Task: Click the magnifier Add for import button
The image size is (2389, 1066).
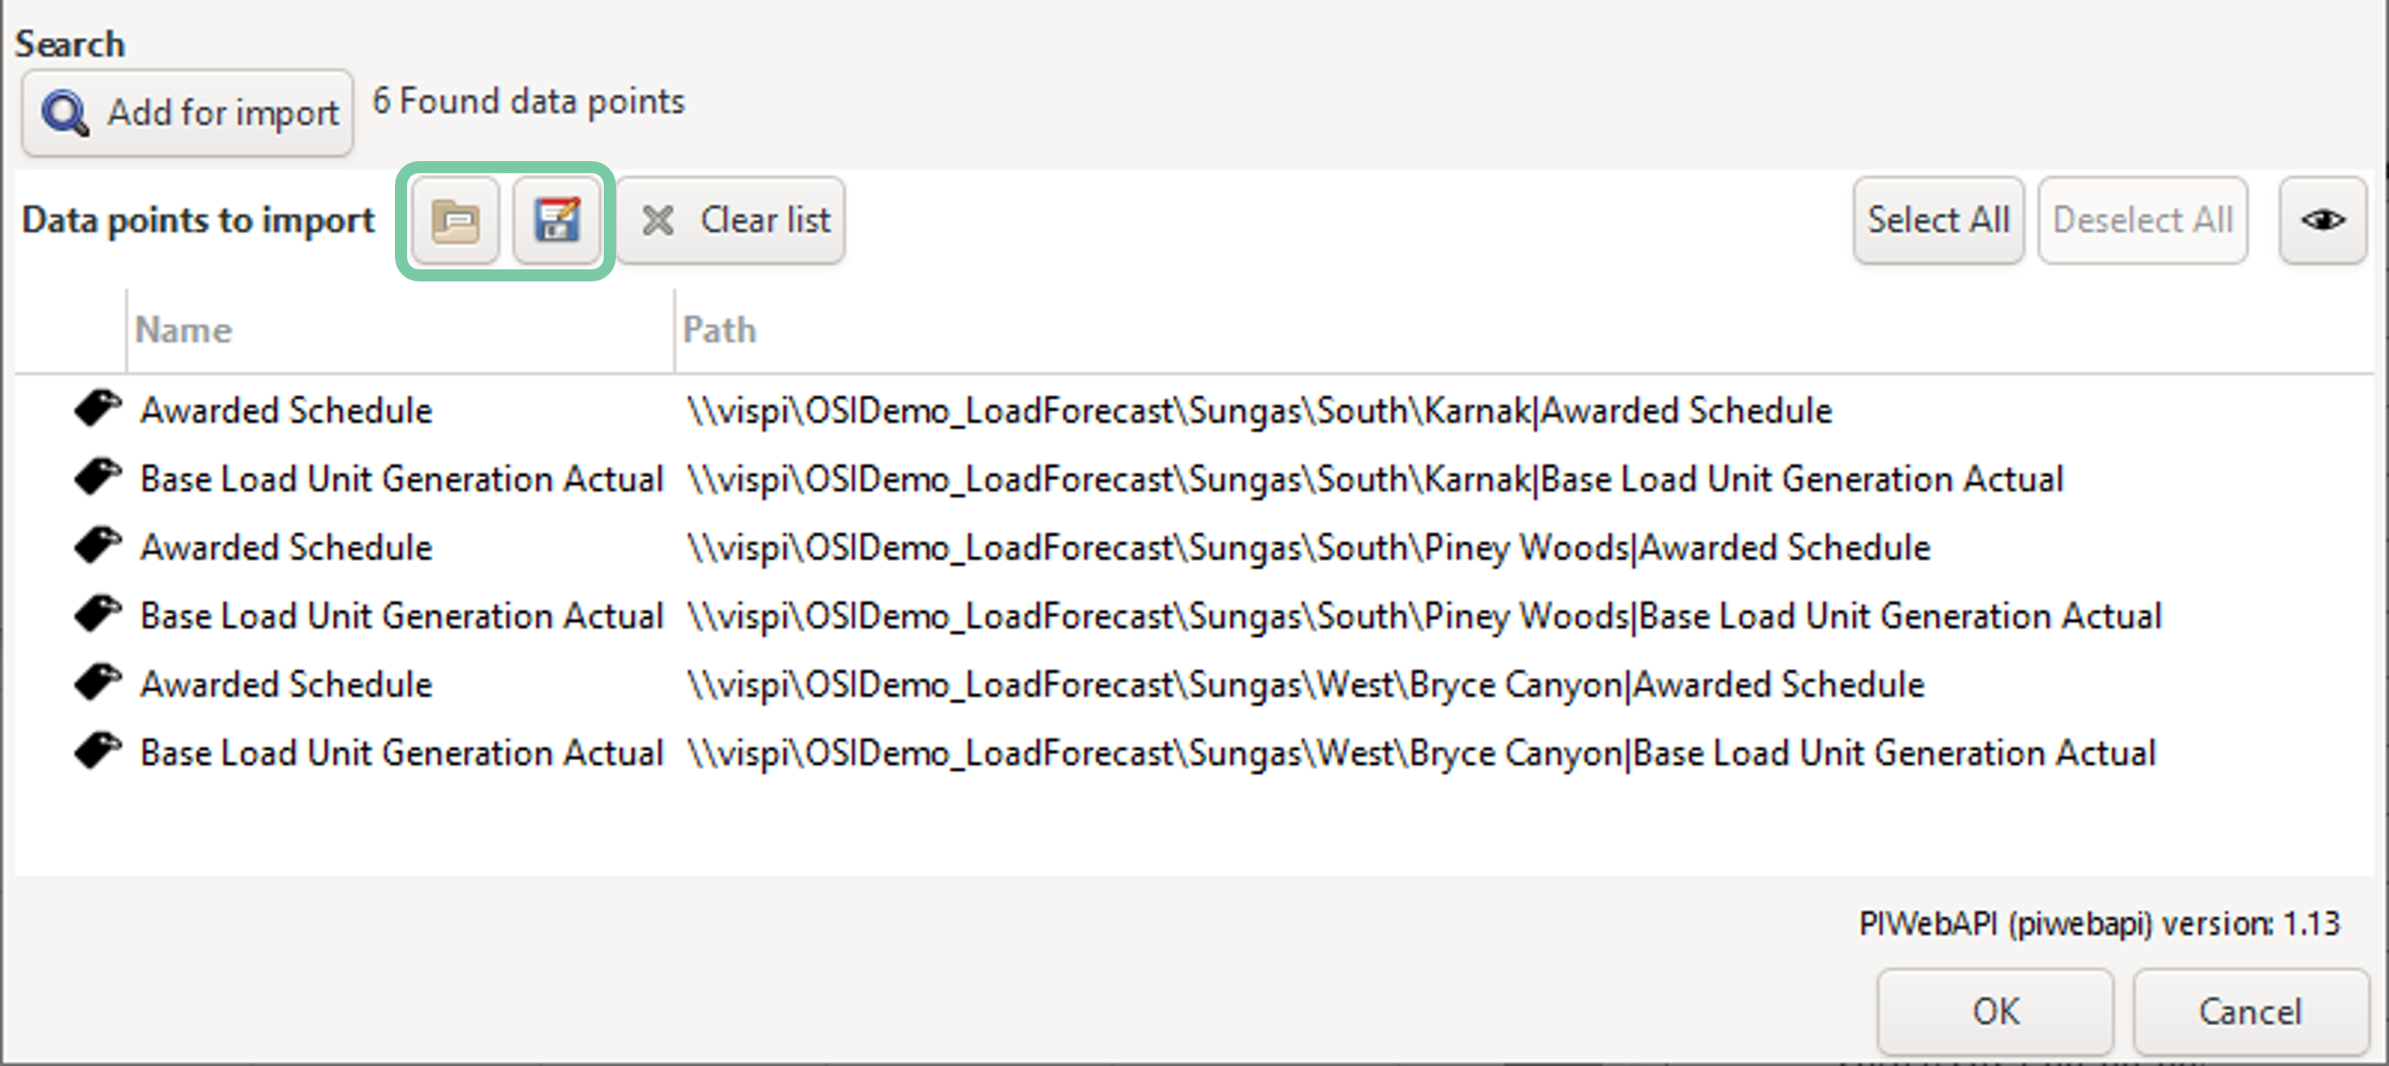Action: pyautogui.click(x=188, y=113)
